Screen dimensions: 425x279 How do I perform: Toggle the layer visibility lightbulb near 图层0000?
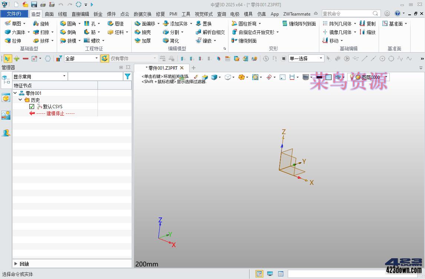pyautogui.click(x=352, y=77)
